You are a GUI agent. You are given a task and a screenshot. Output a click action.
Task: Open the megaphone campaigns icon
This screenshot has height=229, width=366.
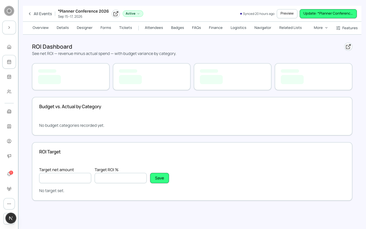click(9, 156)
